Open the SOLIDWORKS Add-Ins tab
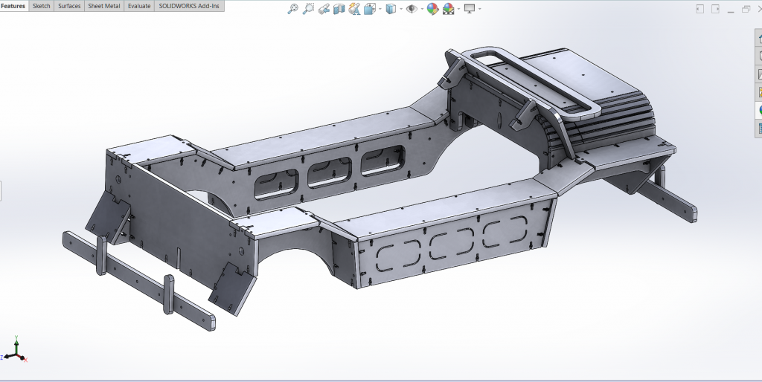 189,6
